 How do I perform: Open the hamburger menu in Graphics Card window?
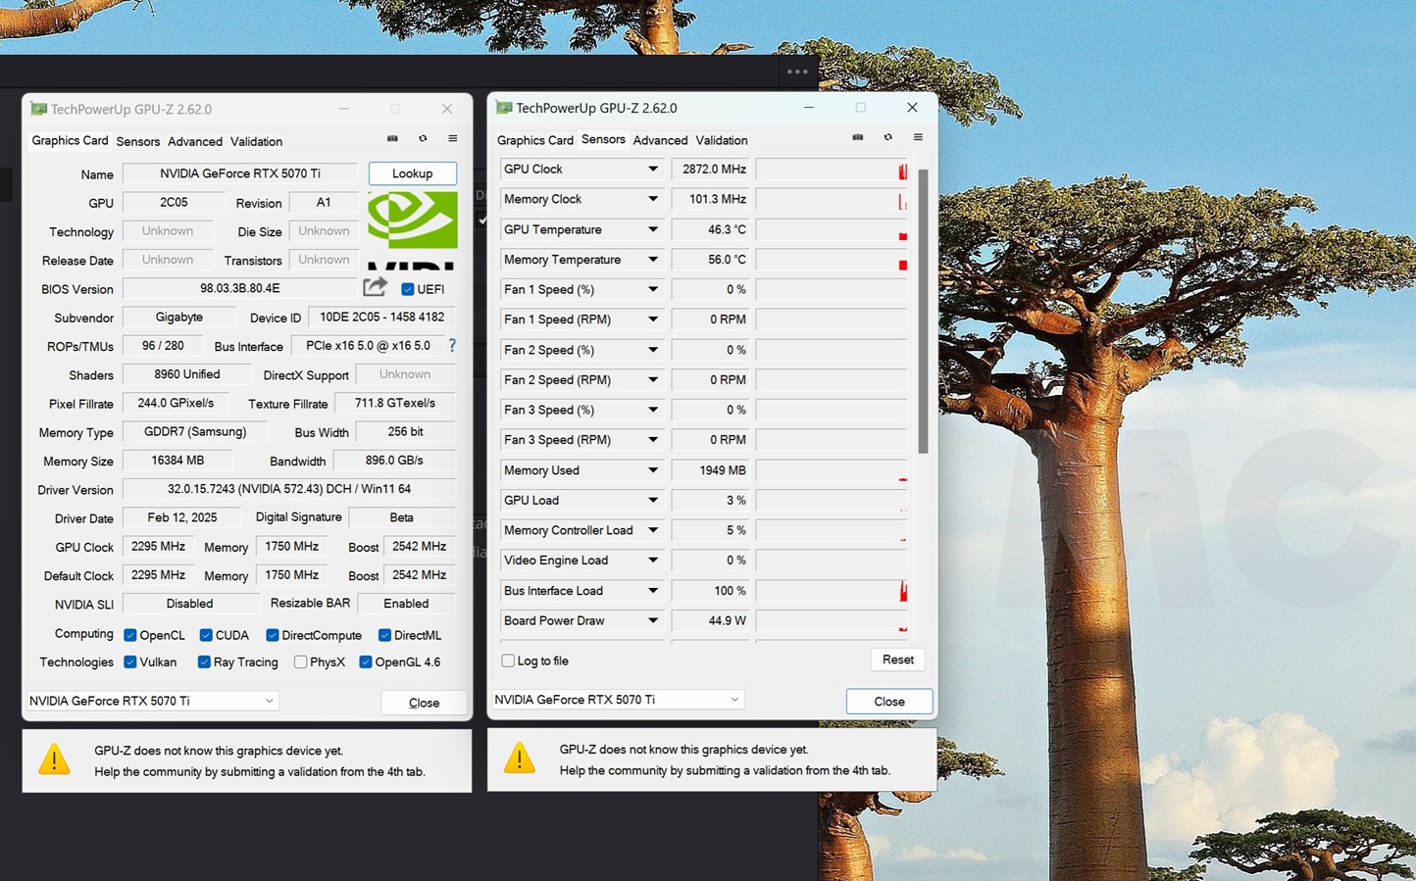pos(453,138)
